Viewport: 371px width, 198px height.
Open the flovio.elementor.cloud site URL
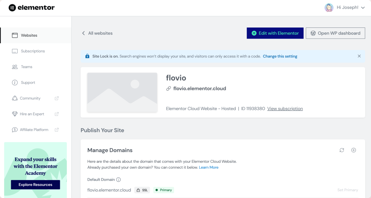200,89
